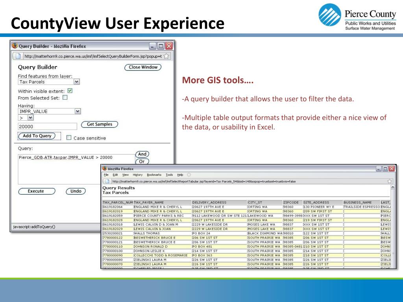
Task: Open the Tools menu in results window
Action: [169, 175]
